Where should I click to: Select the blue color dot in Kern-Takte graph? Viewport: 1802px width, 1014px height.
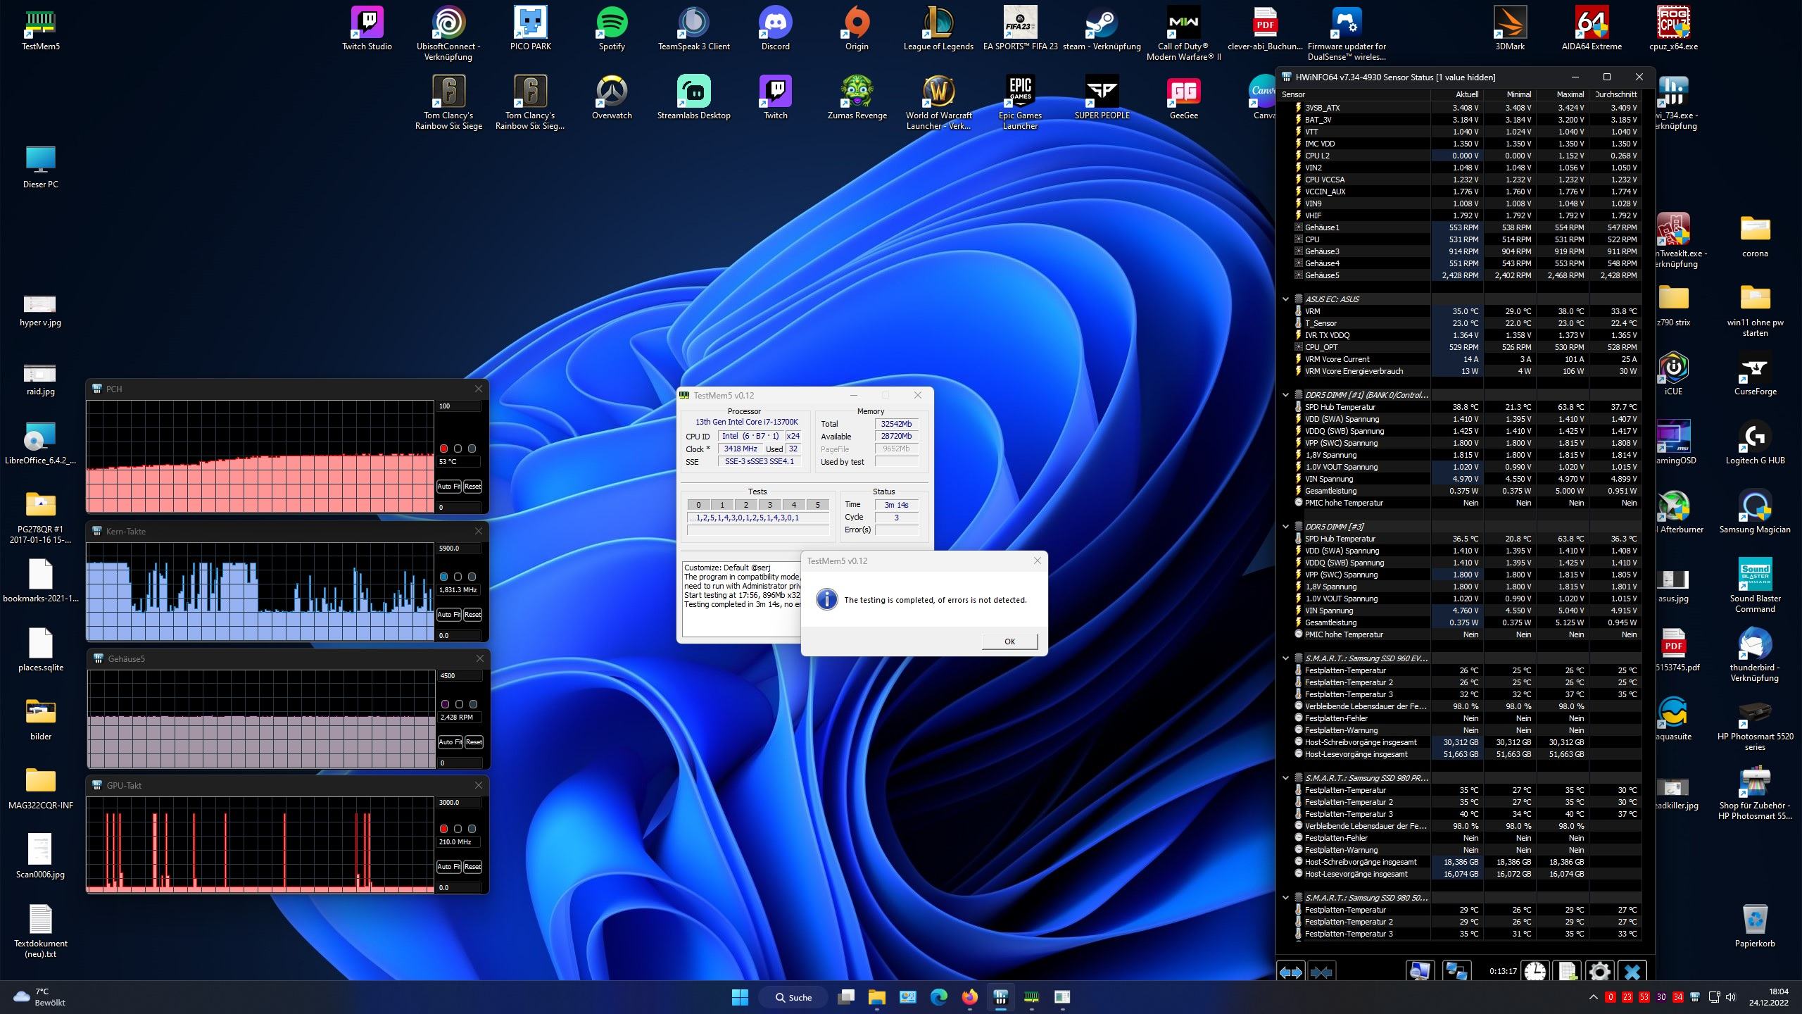(x=443, y=577)
